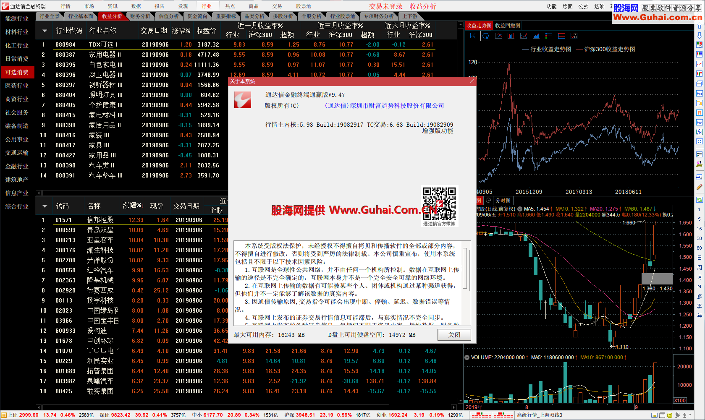Click the circle sidebar icon
The width and height of the screenshot is (705, 420).
(699, 141)
